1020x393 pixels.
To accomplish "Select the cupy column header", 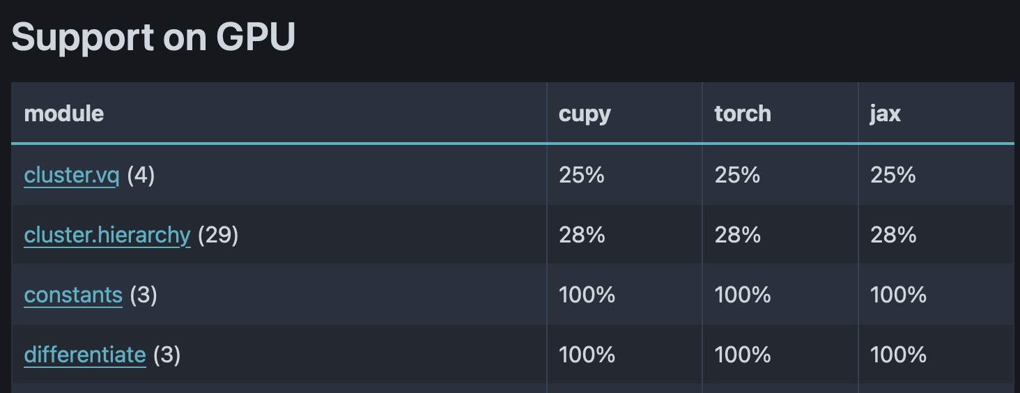I will (x=585, y=114).
